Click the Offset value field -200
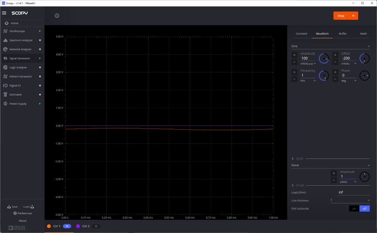377x233 pixels. [x=349, y=58]
